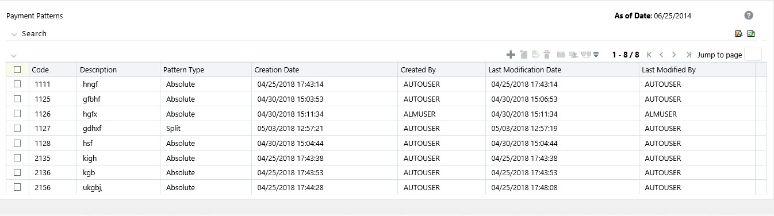Click description cell kgb

tap(89, 172)
